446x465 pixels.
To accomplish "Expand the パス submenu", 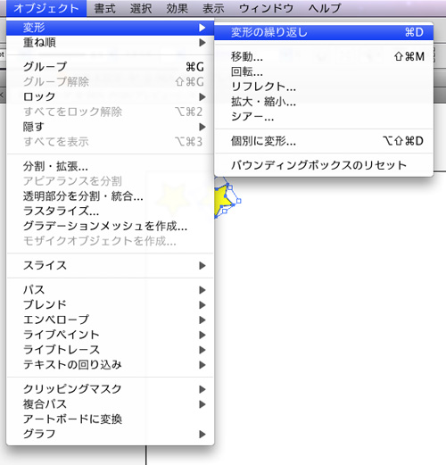I will tap(110, 290).
